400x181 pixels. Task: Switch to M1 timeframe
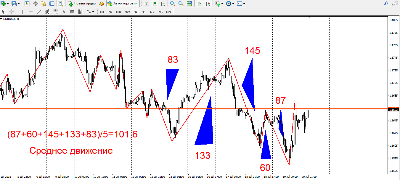pos(102,12)
